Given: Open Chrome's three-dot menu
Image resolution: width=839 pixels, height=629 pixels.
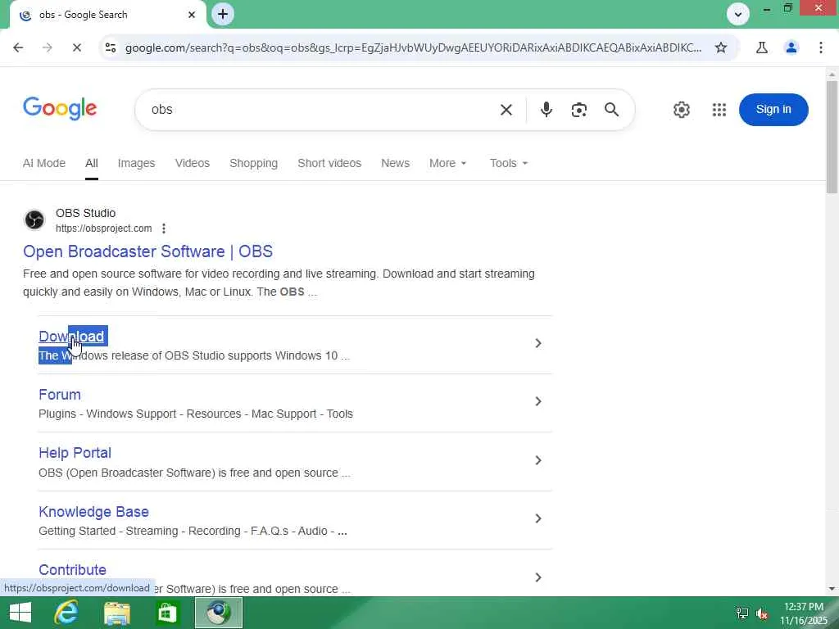Looking at the screenshot, I should (821, 48).
